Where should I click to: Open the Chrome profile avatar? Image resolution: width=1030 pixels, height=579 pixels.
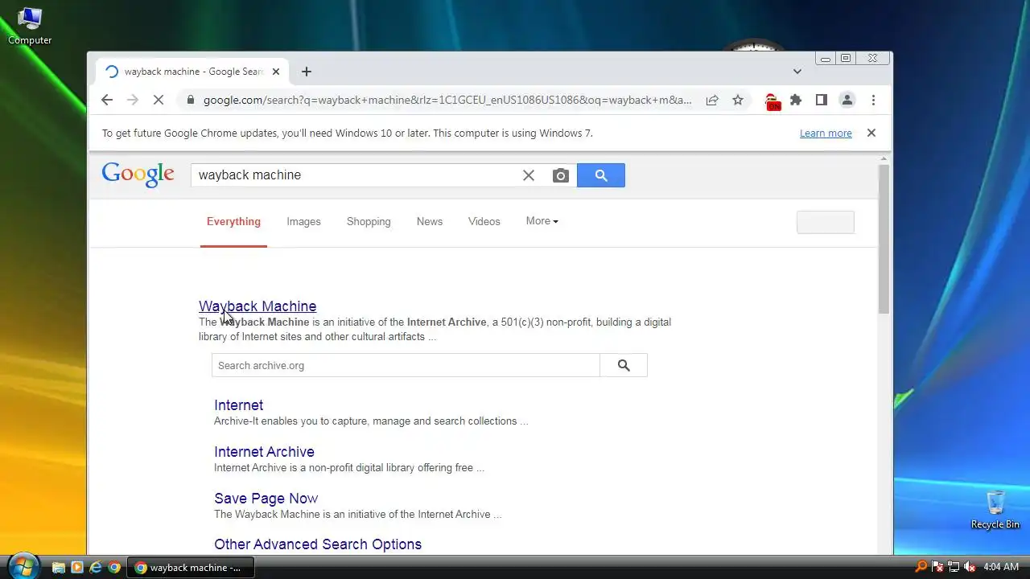coord(847,100)
